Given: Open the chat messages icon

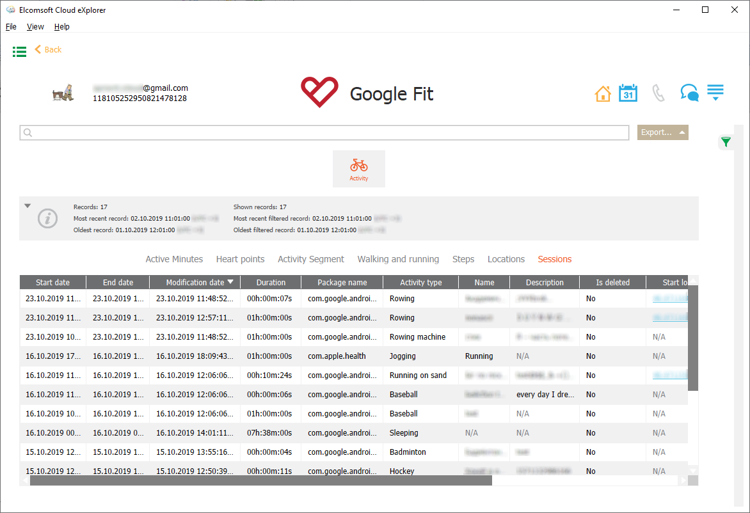Looking at the screenshot, I should coord(689,92).
